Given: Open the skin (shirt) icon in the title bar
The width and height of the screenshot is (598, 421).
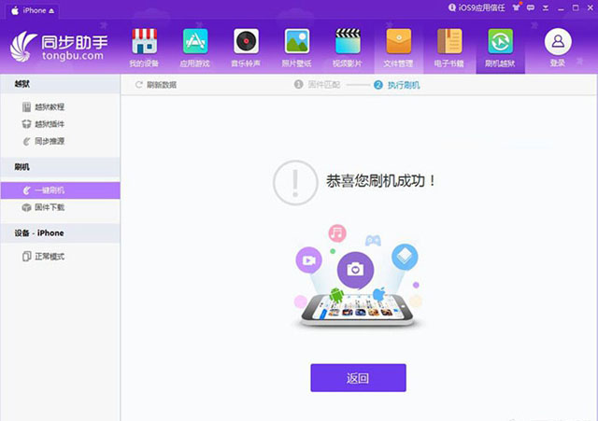Looking at the screenshot, I should coord(516,7).
